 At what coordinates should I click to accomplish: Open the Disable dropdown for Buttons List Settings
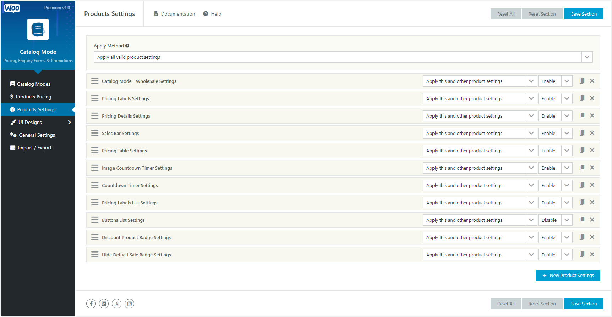[x=555, y=220]
